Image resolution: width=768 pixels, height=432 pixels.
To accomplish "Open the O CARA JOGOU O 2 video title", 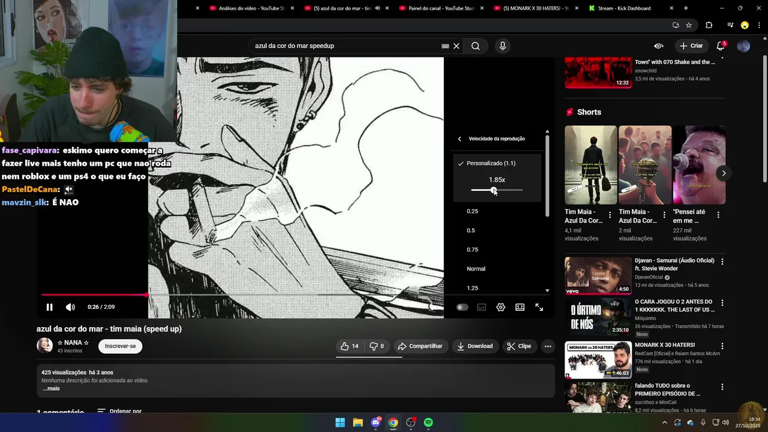I will click(675, 305).
